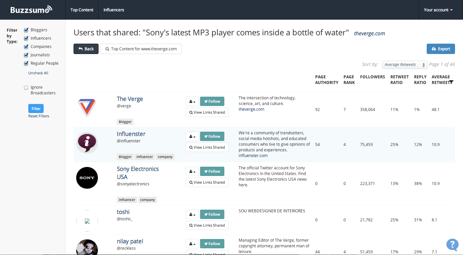Click the back arrow icon on Back button
This screenshot has width=463, height=255.
(x=80, y=49)
